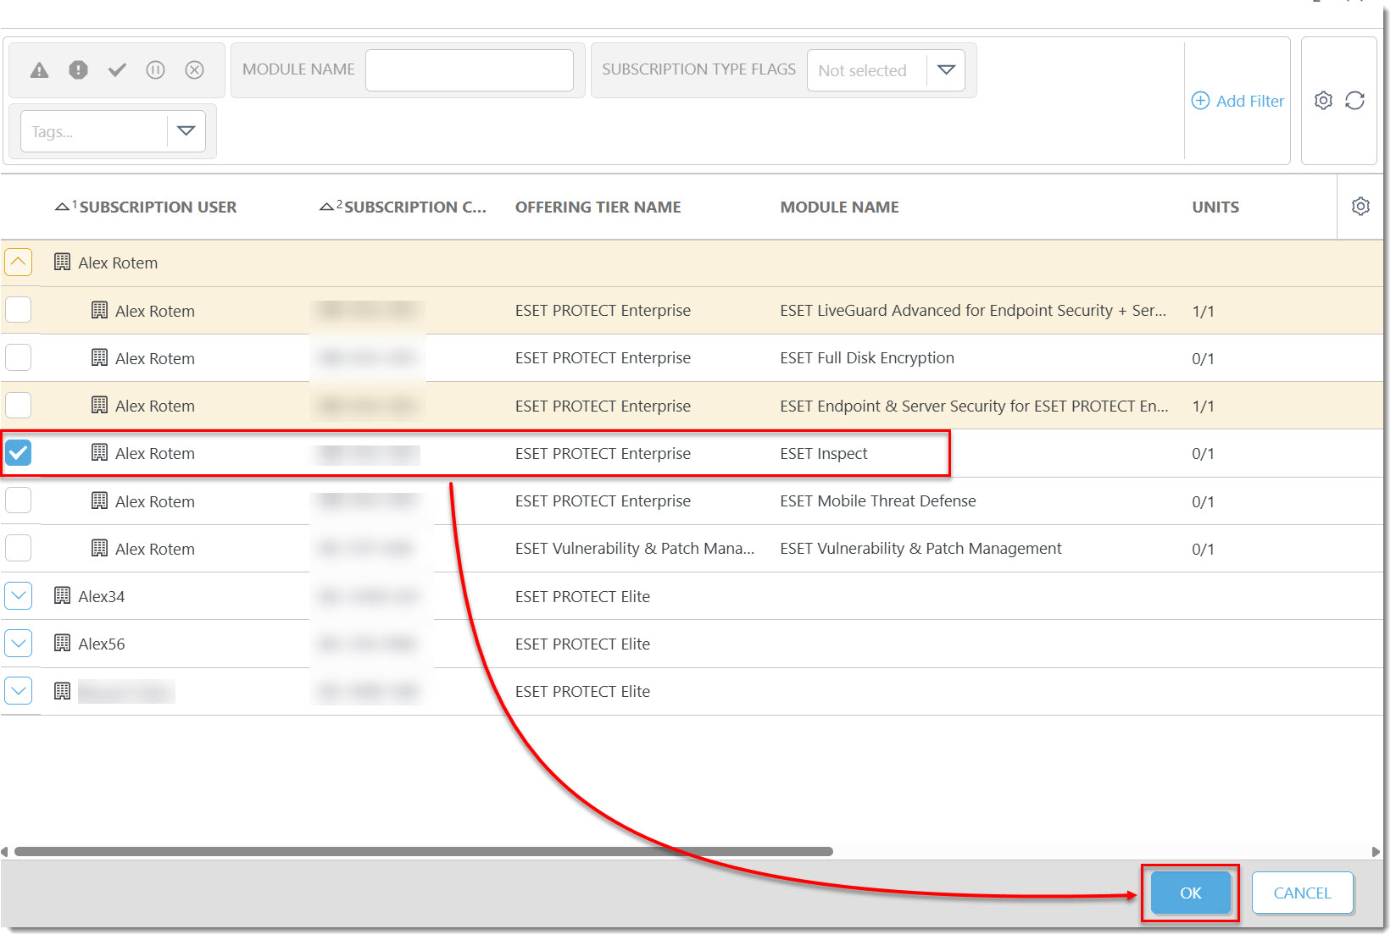Viewport: 1396px width, 940px height.
Task: Open filter settings gear icon
Action: [x=1323, y=101]
